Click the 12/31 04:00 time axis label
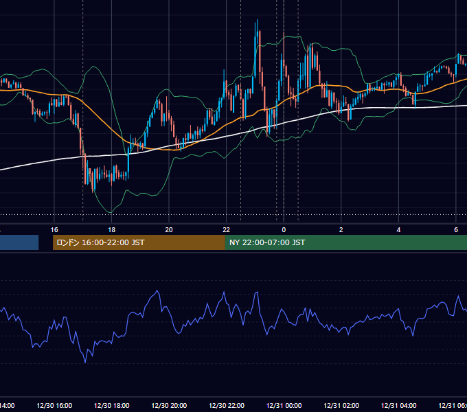Viewport: 467px width, 412px height. (x=399, y=405)
